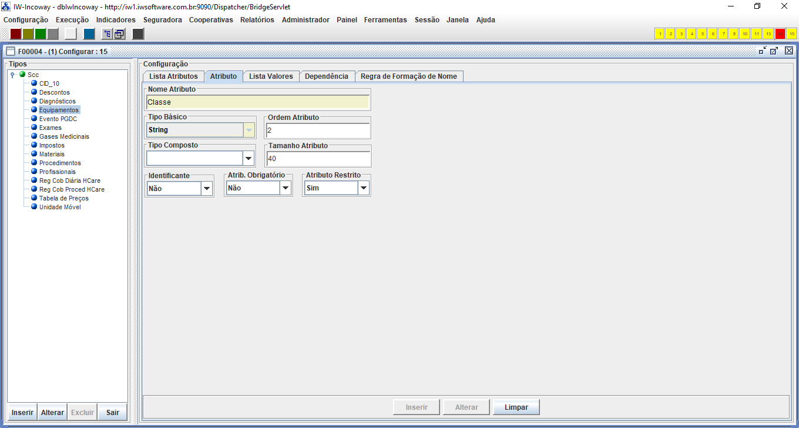Select the yellow panel indicator 1

(660, 34)
